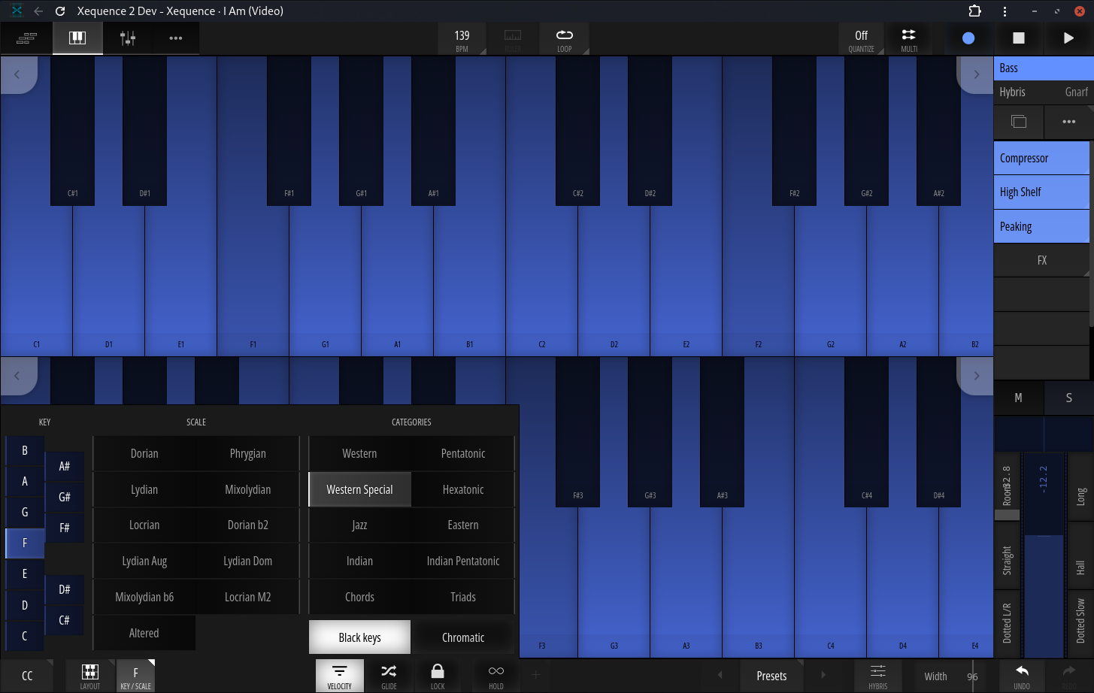Toggle the Key / Scale panel
Viewport: 1094px width, 693px height.
click(x=135, y=675)
